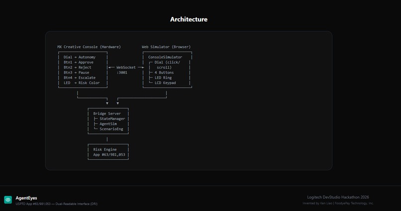
Task: Click the USPTO App Dual-Readable Interface footer text
Action: pyautogui.click(x=57, y=204)
